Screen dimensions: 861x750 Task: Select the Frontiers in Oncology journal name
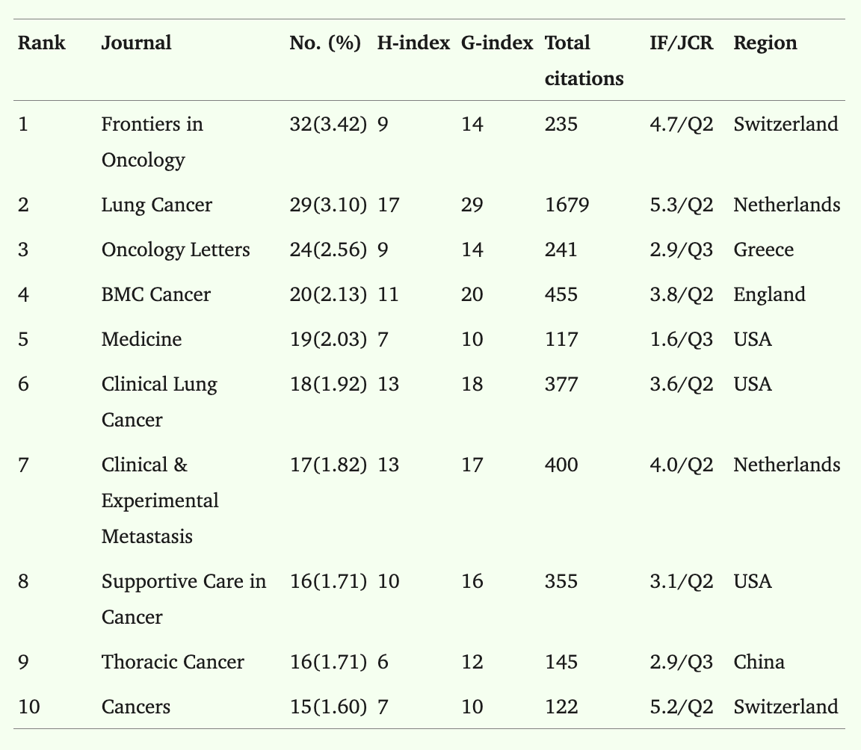[152, 141]
